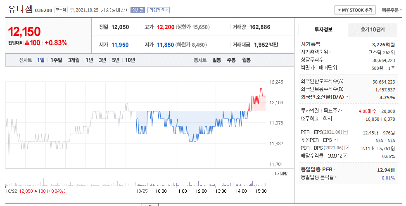Click the 거래량 value 162,886
The width and height of the screenshot is (406, 206).
point(260,27)
